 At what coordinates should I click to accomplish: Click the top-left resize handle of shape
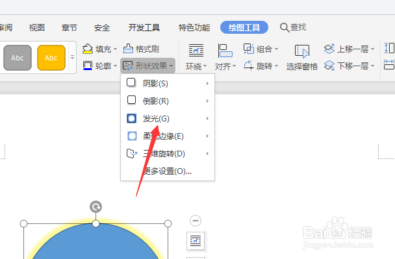coord(23,223)
